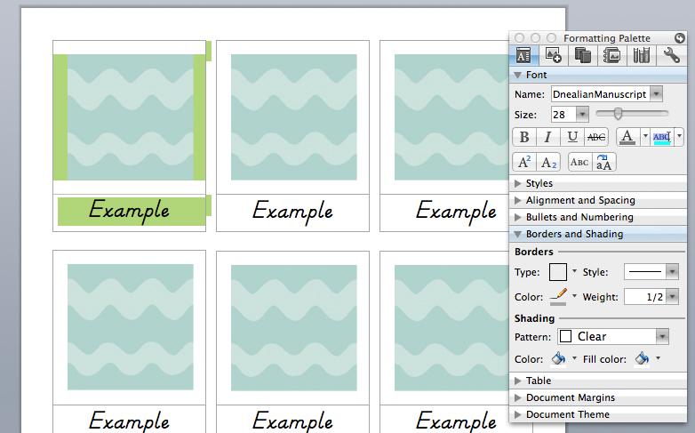Image resolution: width=695 pixels, height=433 pixels.
Task: Click the border Color pencil icon
Action: pyautogui.click(x=558, y=296)
